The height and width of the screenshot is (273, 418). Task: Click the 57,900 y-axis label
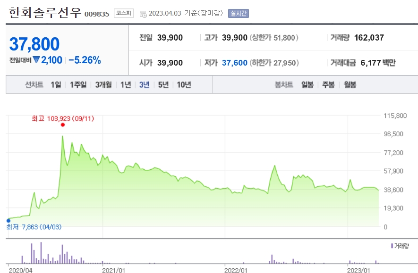coord(393,171)
